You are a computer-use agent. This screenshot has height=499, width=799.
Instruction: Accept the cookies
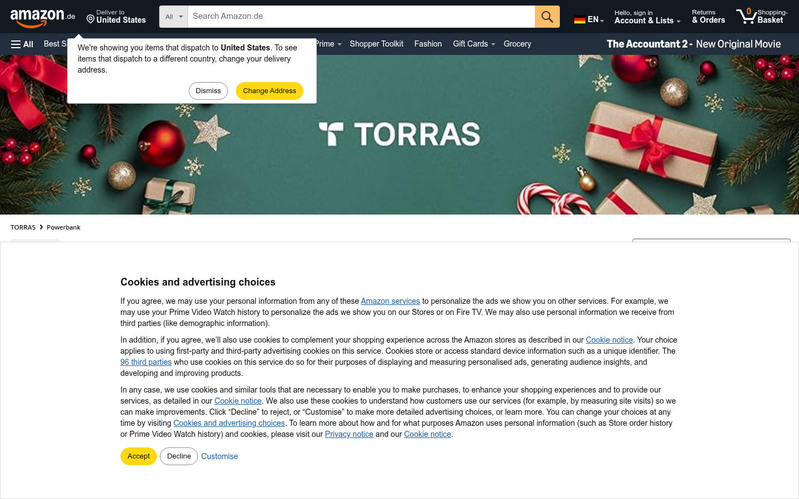click(x=139, y=456)
